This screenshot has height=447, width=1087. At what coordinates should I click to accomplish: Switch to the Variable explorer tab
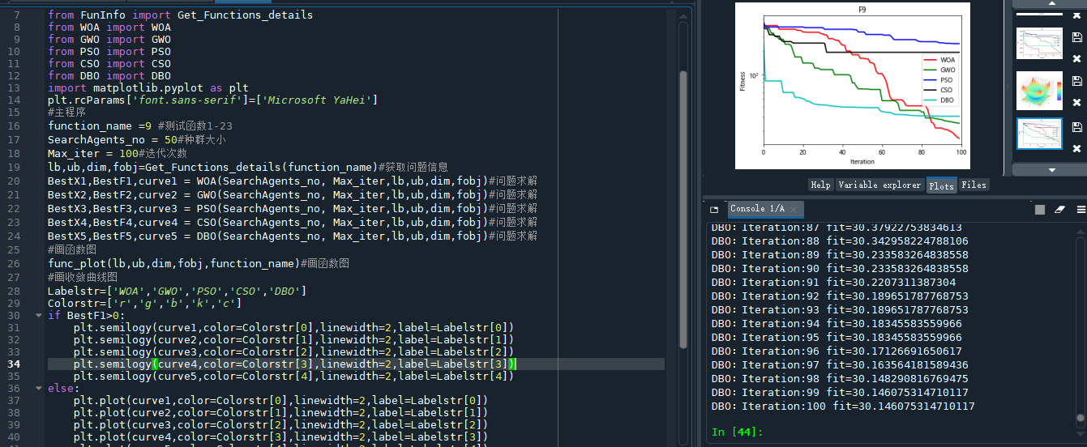(x=879, y=185)
